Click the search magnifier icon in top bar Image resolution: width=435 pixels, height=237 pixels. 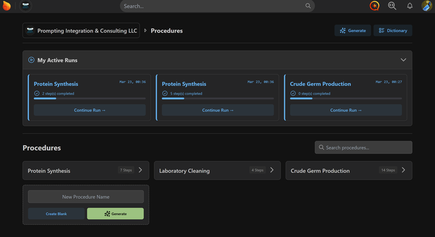(x=308, y=6)
